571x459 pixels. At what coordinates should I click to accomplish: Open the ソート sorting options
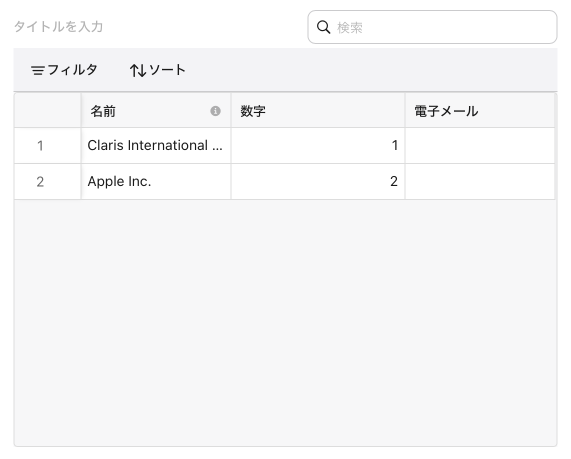tap(157, 70)
